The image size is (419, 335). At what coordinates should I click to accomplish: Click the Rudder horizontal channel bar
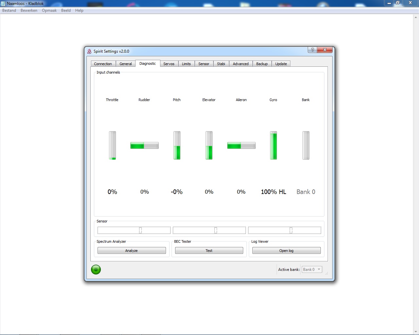coord(144,146)
